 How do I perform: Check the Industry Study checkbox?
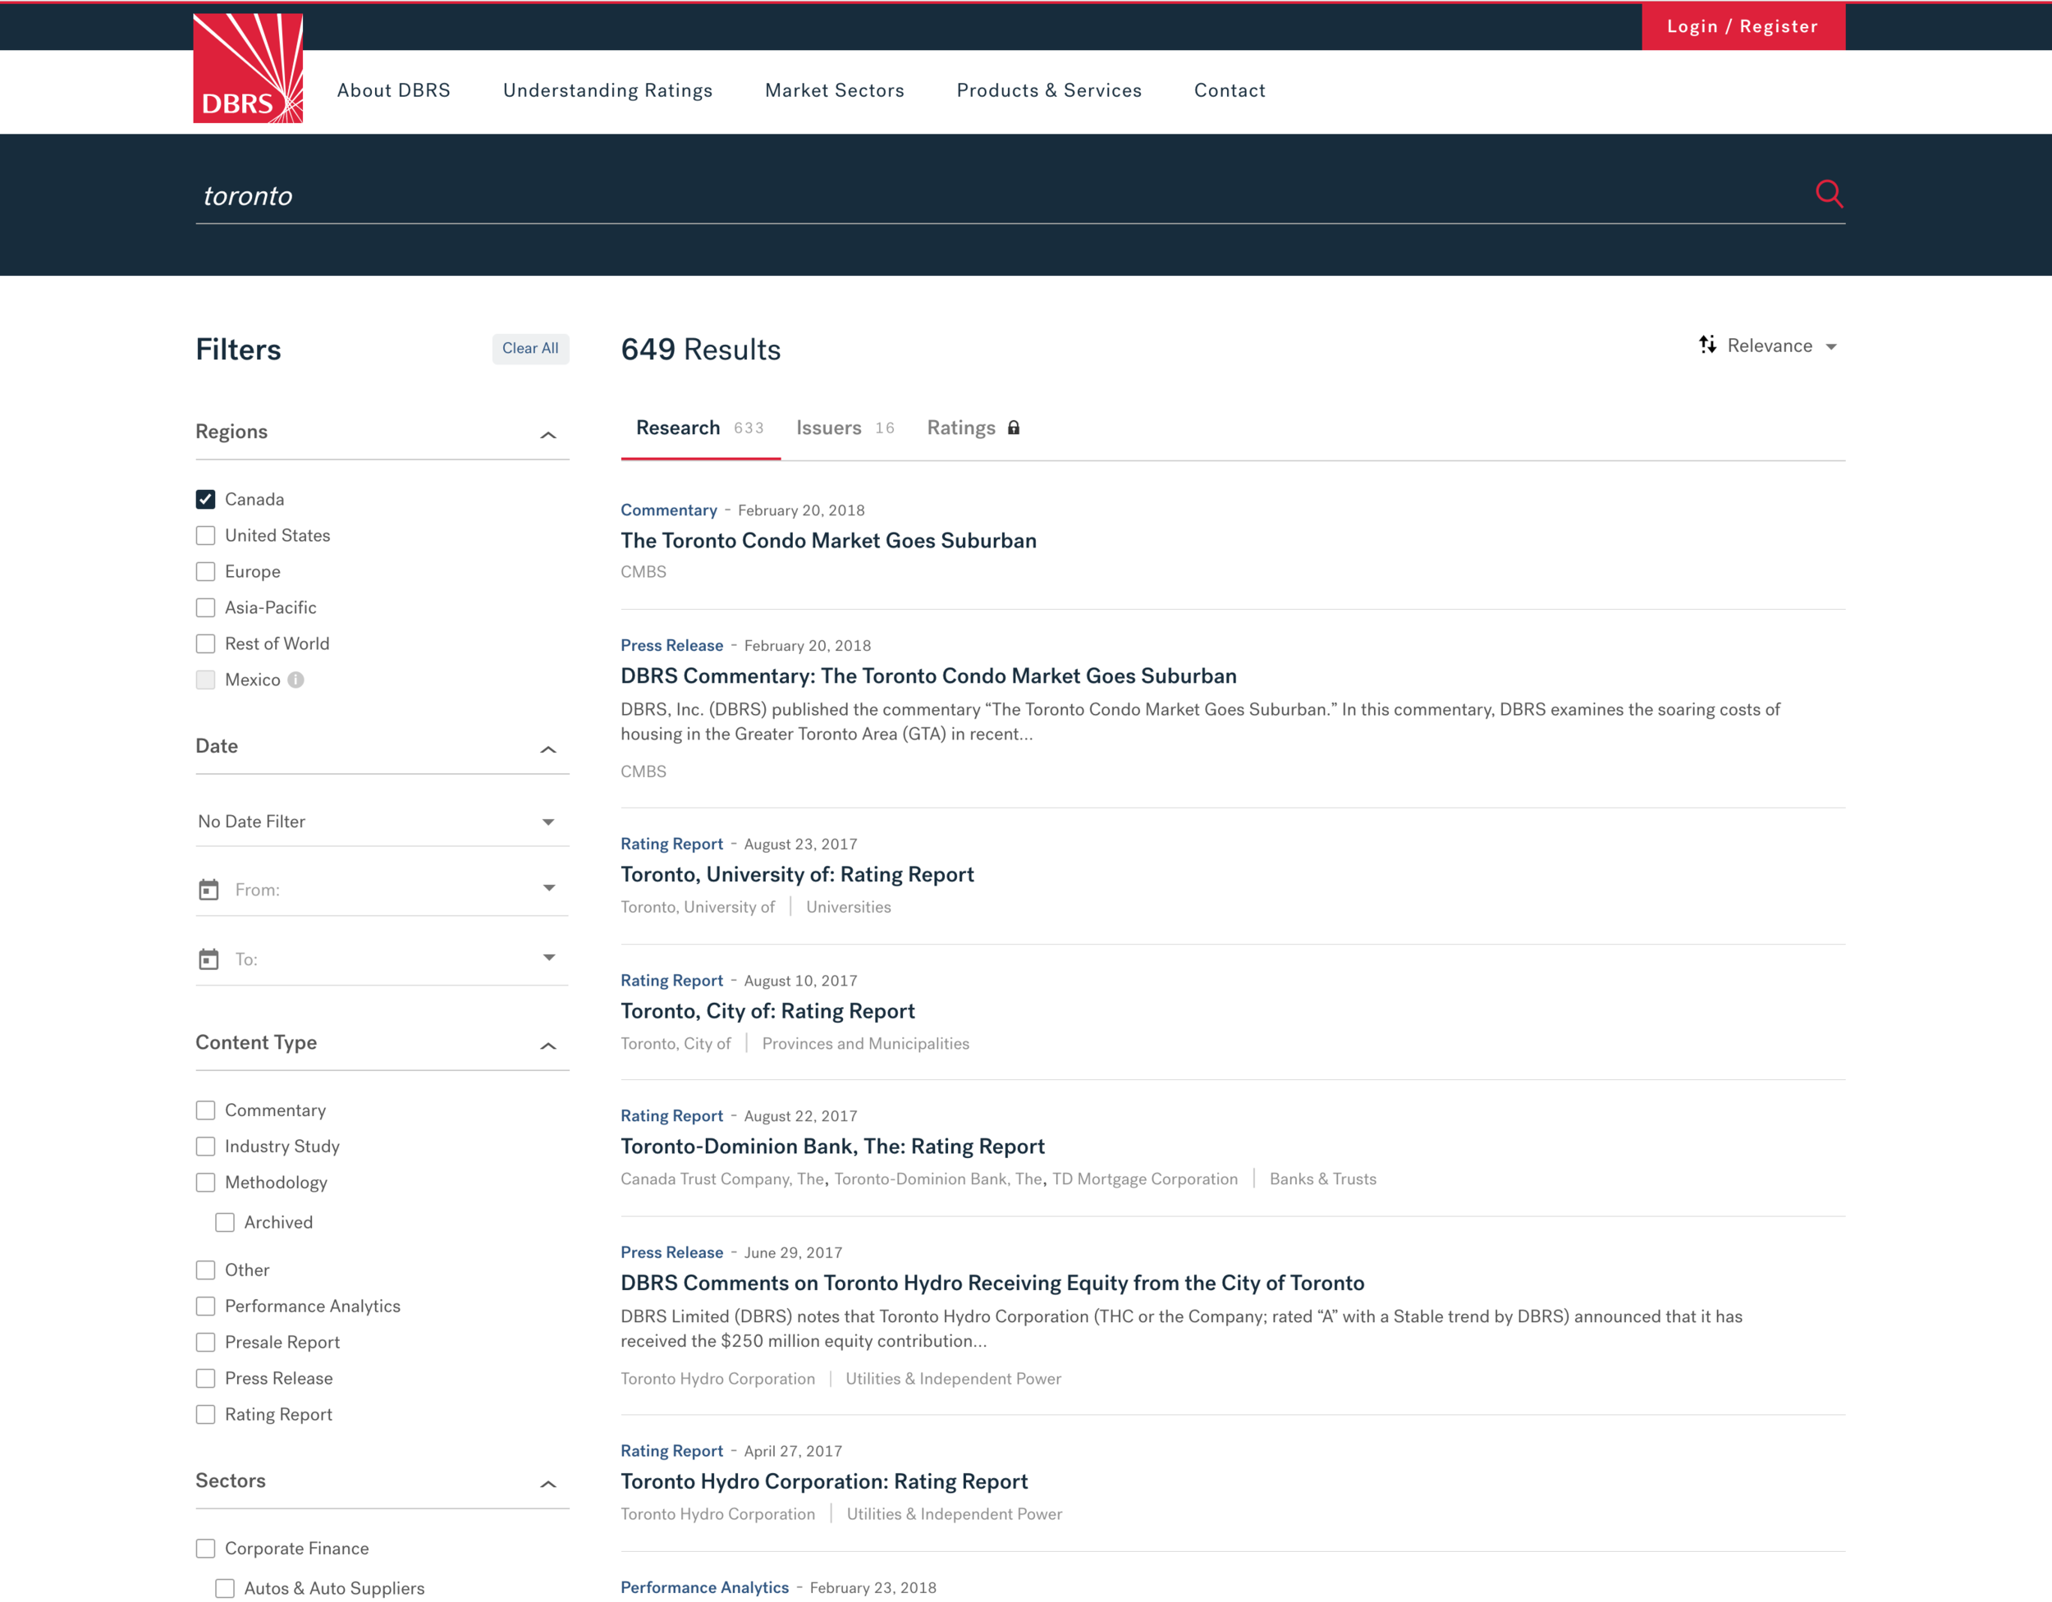206,1147
